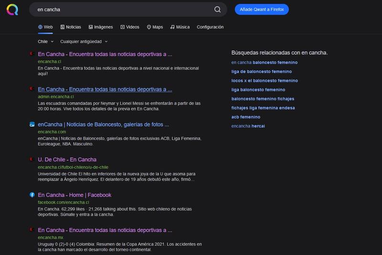The height and width of the screenshot is (255, 382).
Task: Click the U. De Chile result favicon
Action: click(32, 160)
